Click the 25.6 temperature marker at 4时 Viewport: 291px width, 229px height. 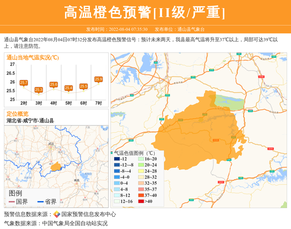click(x=54, y=85)
